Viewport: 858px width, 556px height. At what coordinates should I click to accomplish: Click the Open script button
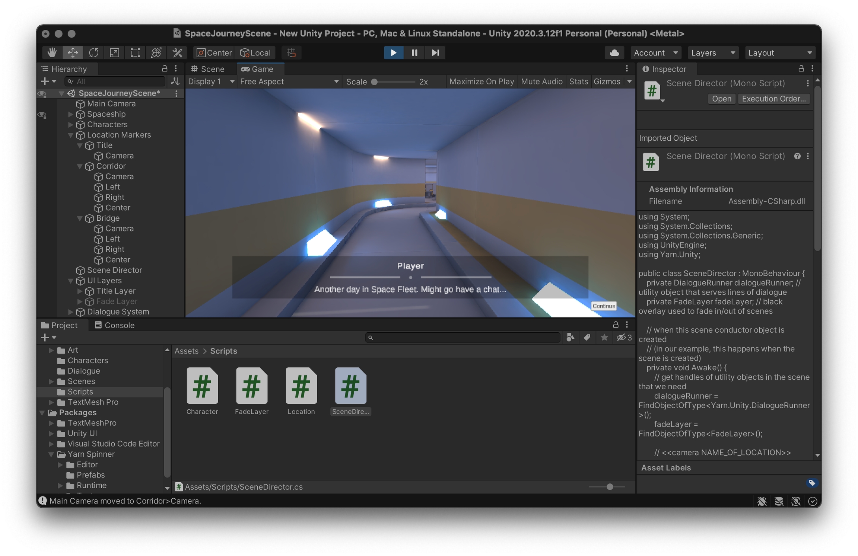point(721,99)
